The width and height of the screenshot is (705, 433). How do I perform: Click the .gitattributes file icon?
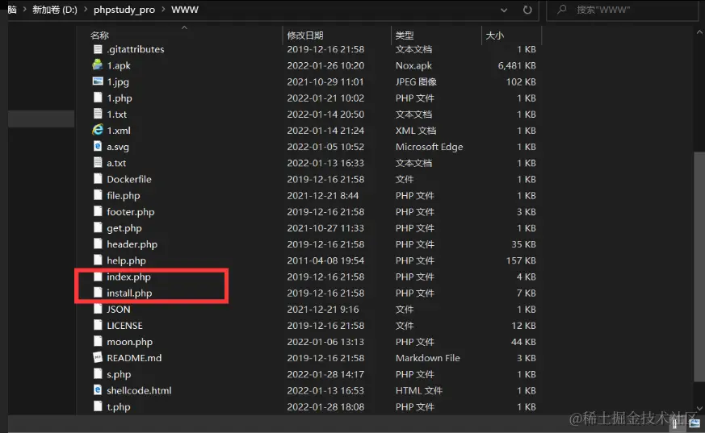[98, 49]
